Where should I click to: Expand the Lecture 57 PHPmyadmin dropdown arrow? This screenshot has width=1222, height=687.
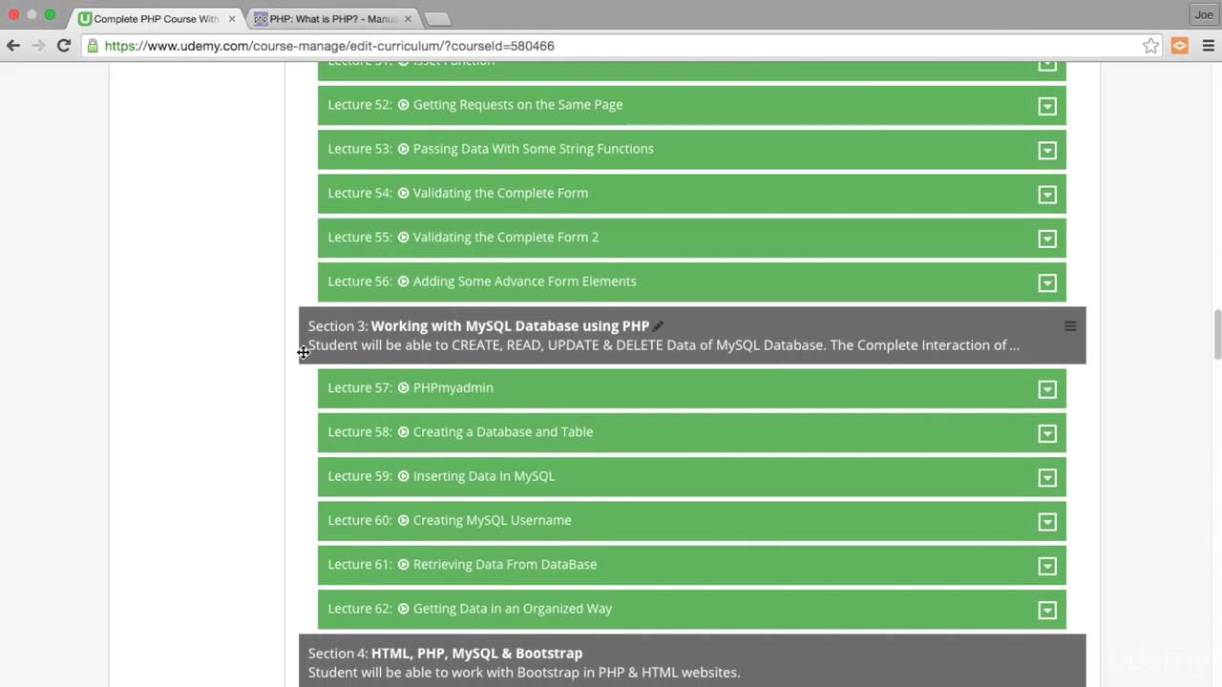point(1047,389)
